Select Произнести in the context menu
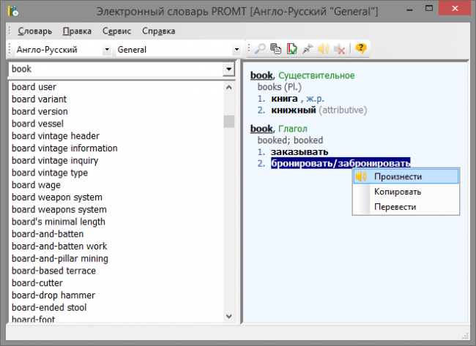The image size is (476, 346). tap(398, 176)
